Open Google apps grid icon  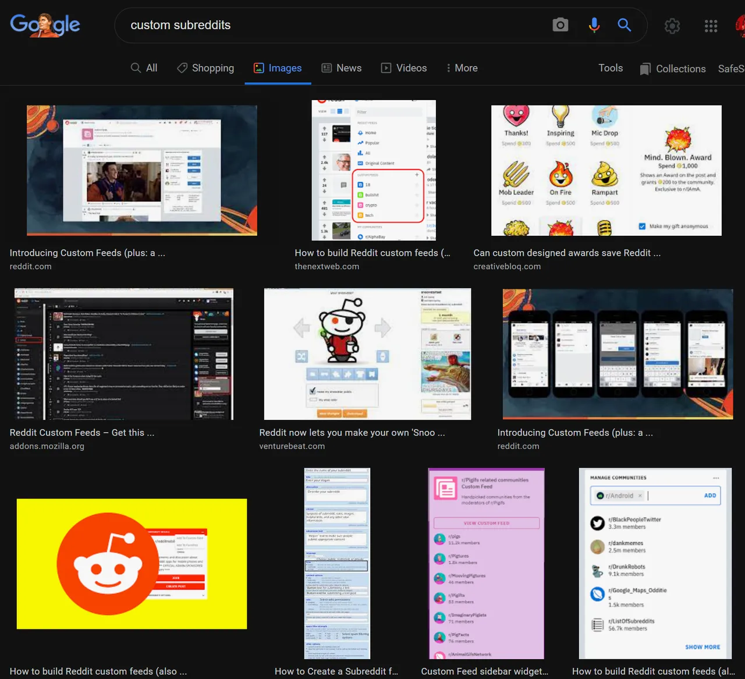(x=711, y=26)
